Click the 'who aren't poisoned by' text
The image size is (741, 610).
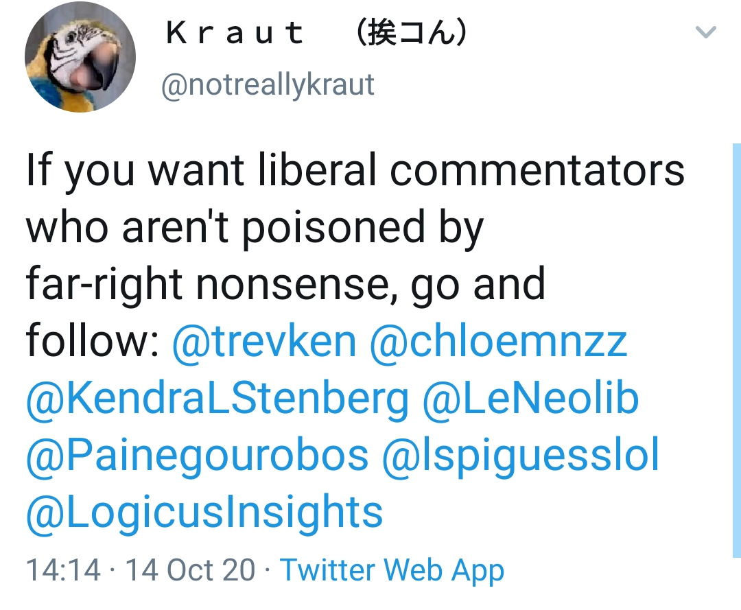255,227
